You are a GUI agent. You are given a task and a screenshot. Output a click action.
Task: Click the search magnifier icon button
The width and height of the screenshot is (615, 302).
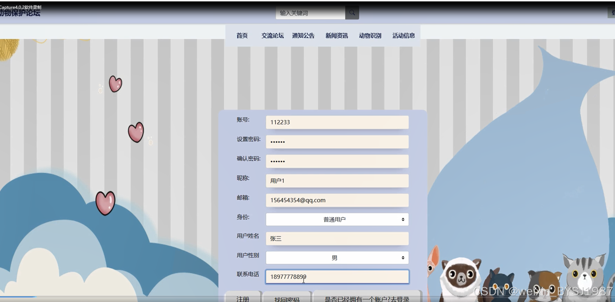click(352, 13)
